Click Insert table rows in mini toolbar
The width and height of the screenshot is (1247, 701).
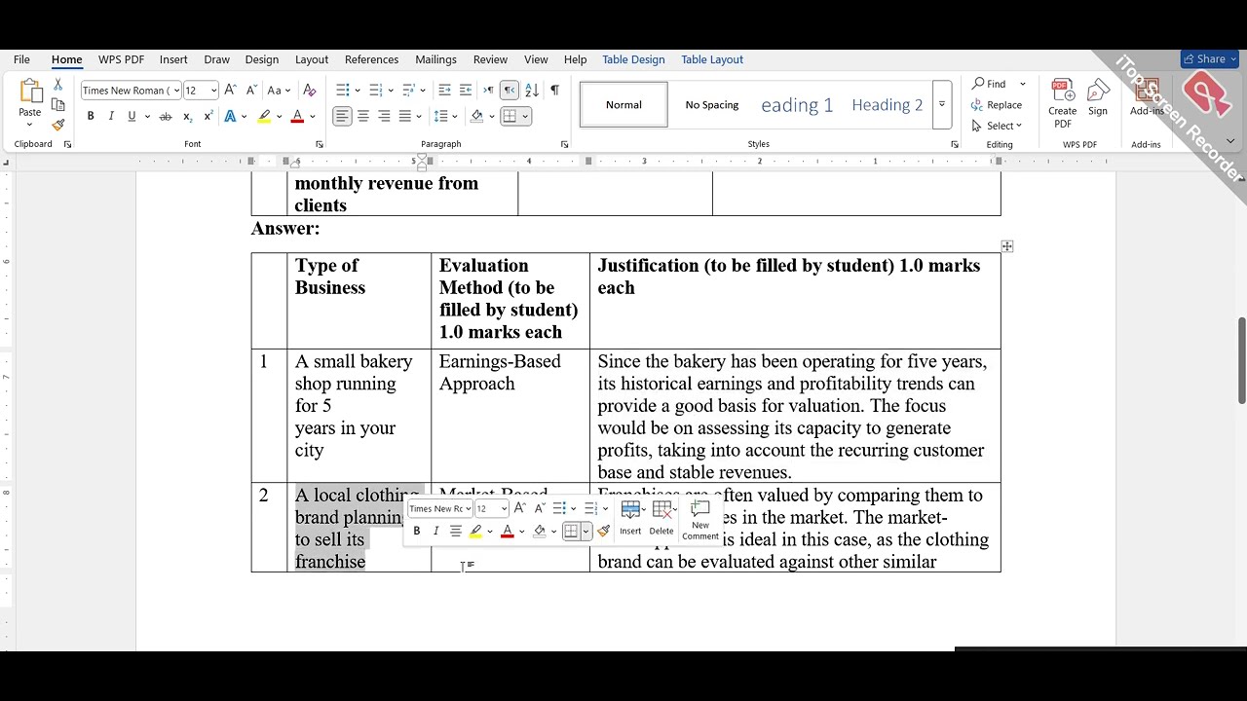(x=630, y=517)
